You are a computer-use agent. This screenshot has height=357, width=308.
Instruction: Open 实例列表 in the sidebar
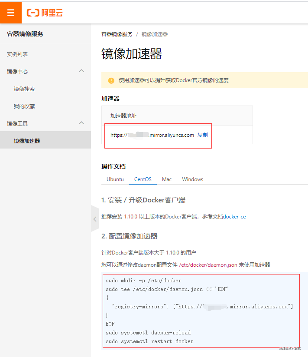17,54
